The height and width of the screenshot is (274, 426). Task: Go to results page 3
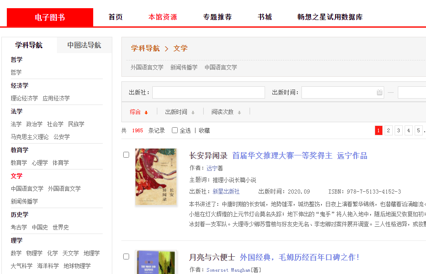tap(399, 131)
